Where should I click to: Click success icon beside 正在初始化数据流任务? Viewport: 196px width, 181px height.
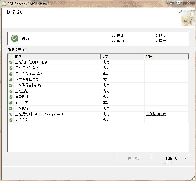pyautogui.click(x=11, y=62)
